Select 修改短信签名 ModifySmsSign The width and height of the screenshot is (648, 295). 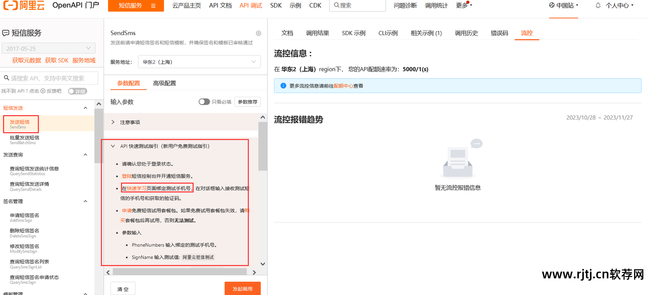click(24, 249)
